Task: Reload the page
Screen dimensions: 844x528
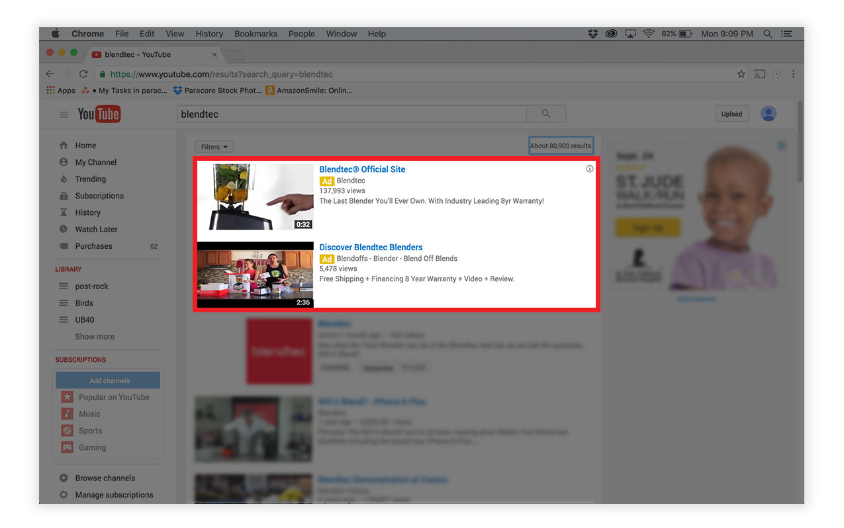Action: [83, 74]
